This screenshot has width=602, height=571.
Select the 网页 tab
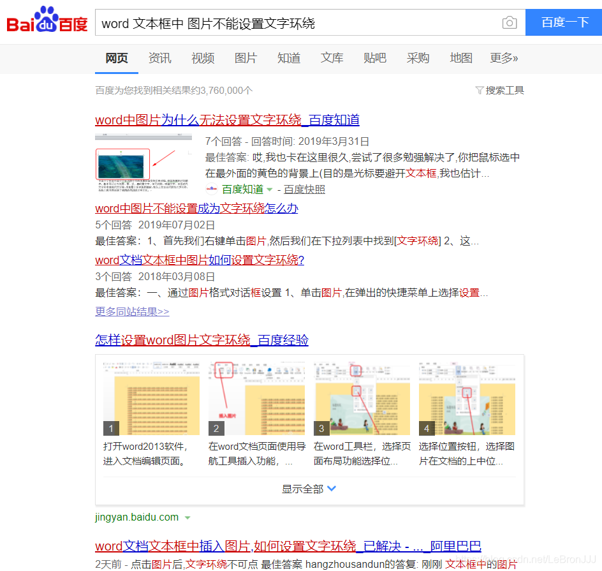point(117,58)
